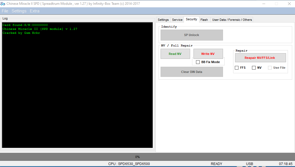Click the 0% progress bar
295x167 pixels.
(147, 157)
